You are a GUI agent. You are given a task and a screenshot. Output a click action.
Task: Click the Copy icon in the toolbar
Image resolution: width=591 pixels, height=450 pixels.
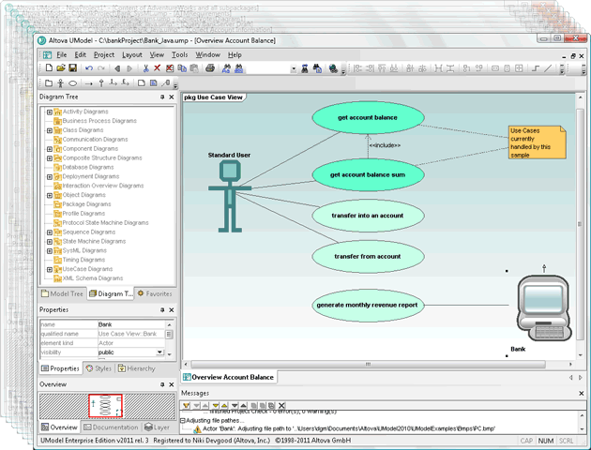click(182, 68)
